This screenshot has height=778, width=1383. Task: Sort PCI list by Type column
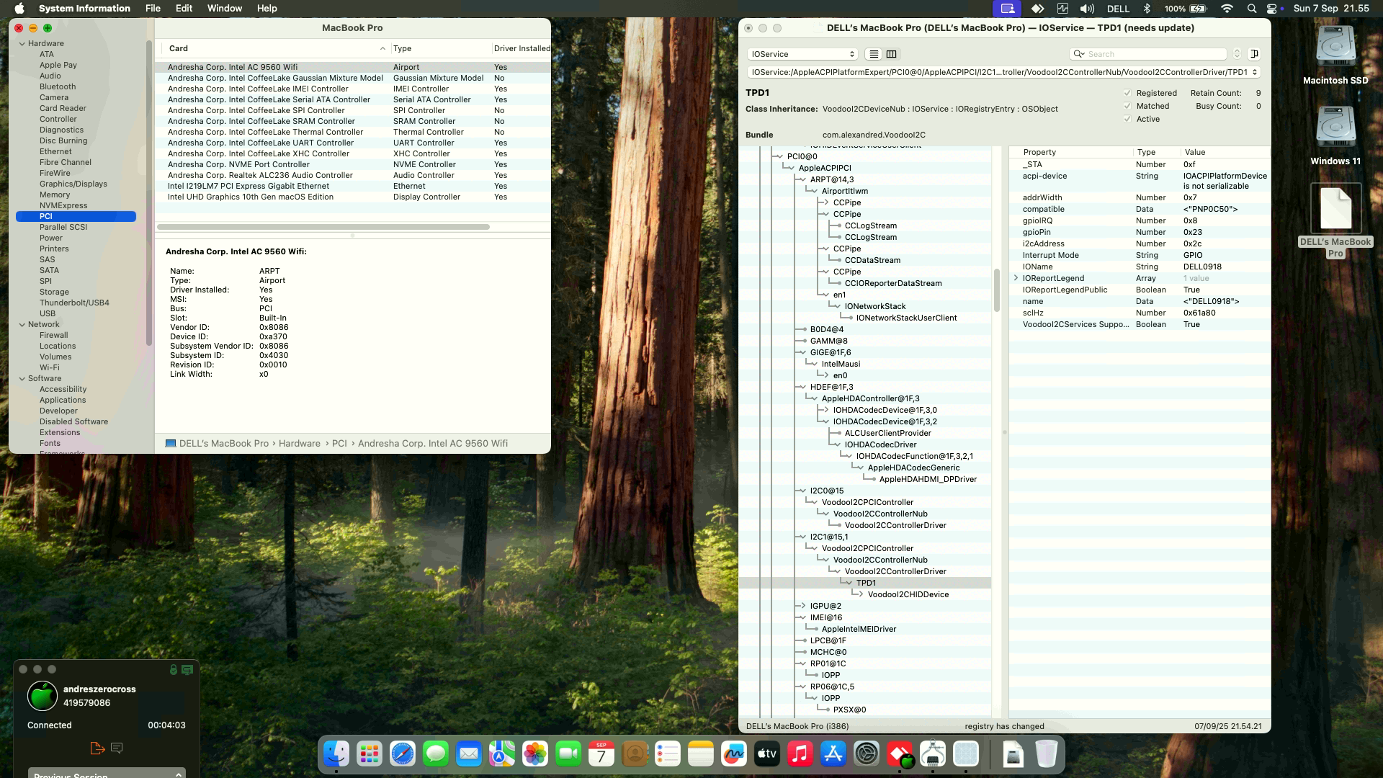(x=440, y=48)
